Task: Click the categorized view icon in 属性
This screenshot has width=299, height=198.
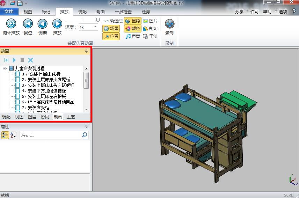Action: click(x=5, y=135)
